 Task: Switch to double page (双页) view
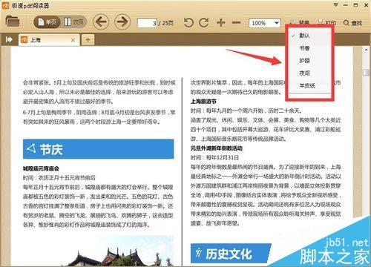tap(73, 22)
